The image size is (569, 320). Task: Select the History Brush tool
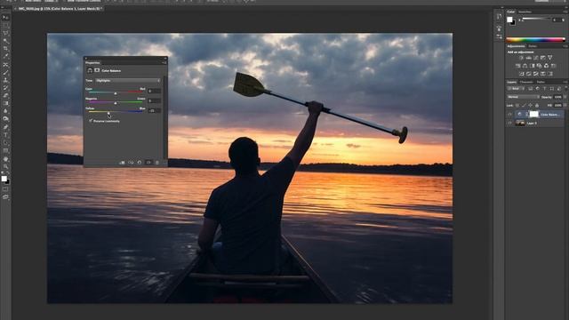(x=5, y=88)
